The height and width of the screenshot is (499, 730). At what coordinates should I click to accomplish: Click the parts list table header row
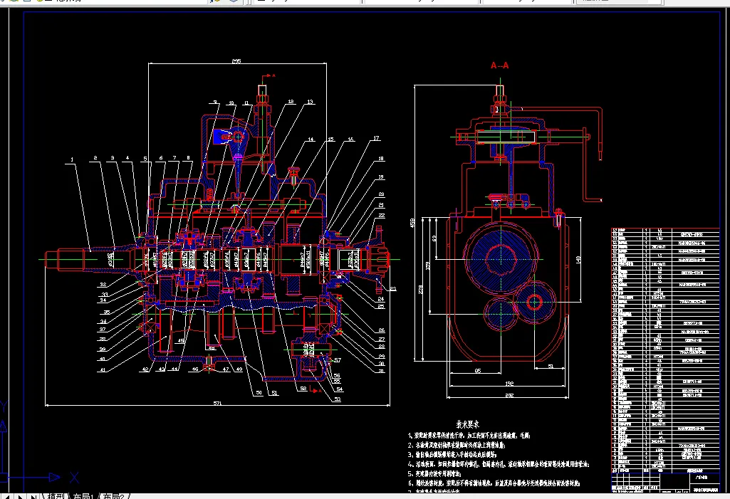[665, 471]
